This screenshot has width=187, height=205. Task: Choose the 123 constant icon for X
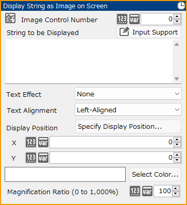(x=31, y=142)
